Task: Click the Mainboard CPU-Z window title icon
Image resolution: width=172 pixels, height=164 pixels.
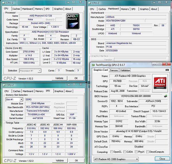Action: coord(89,3)
